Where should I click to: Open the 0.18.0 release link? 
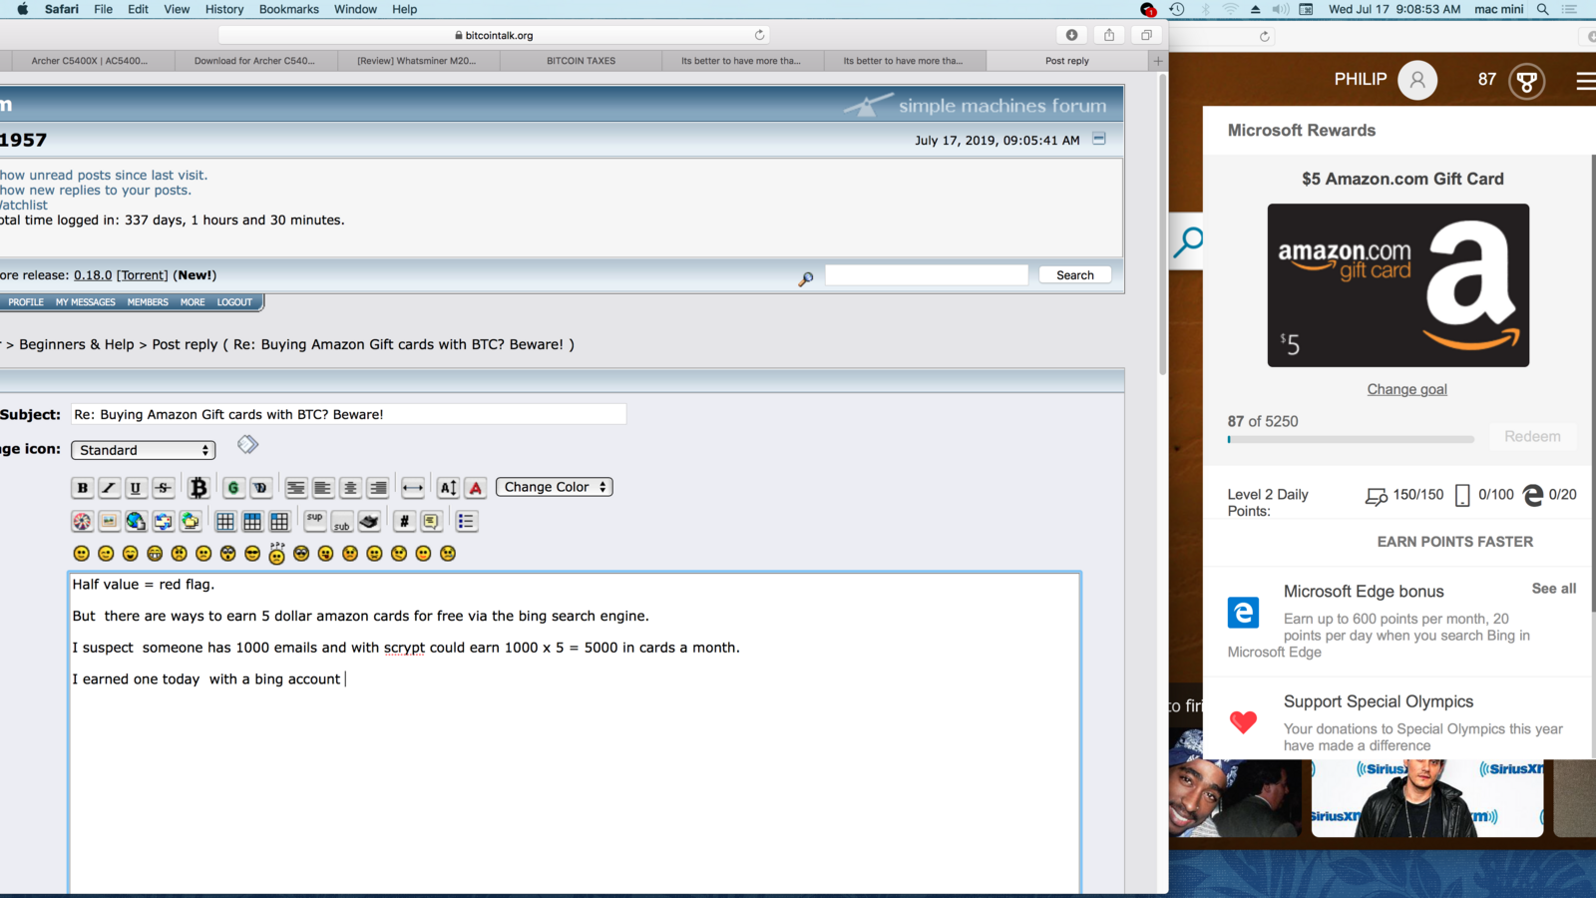click(93, 275)
